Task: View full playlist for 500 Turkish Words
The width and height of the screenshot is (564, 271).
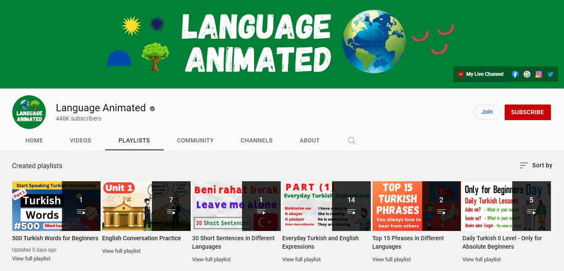Action: (x=31, y=258)
